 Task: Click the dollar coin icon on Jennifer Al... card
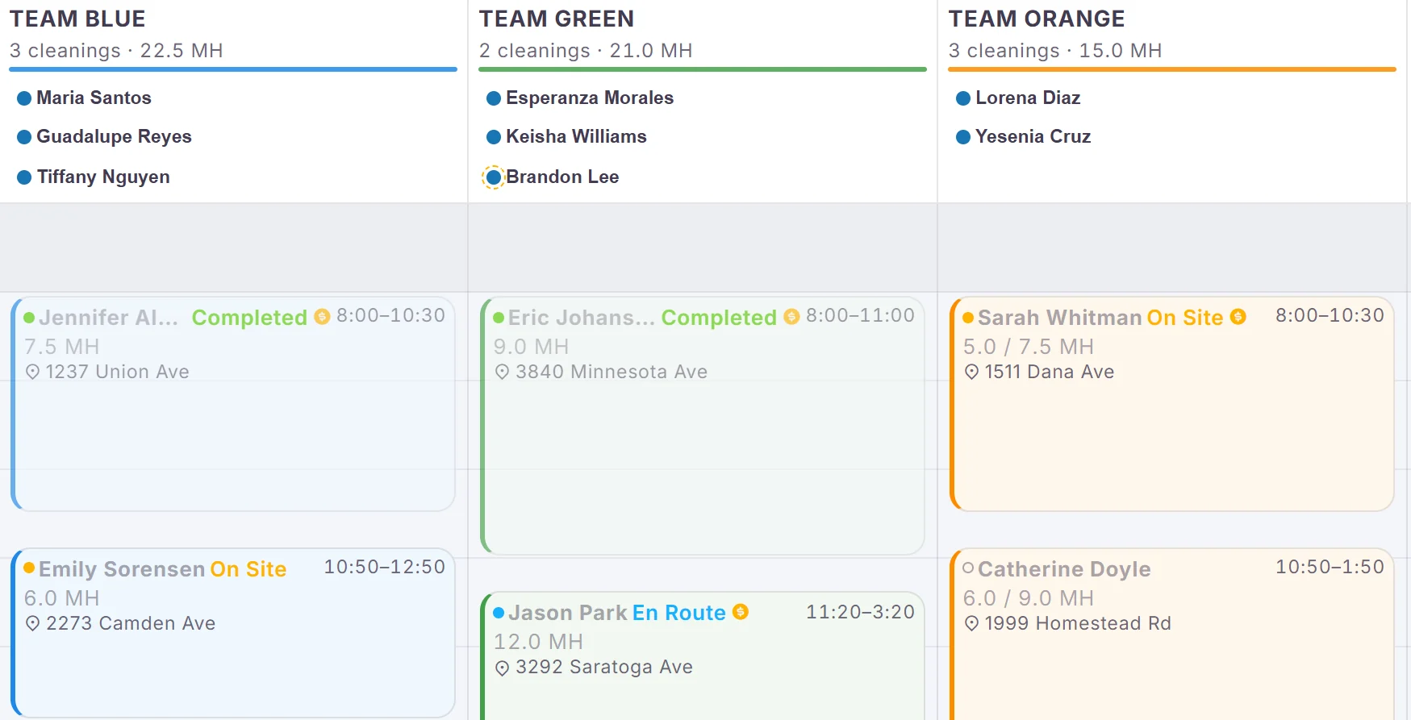point(322,317)
